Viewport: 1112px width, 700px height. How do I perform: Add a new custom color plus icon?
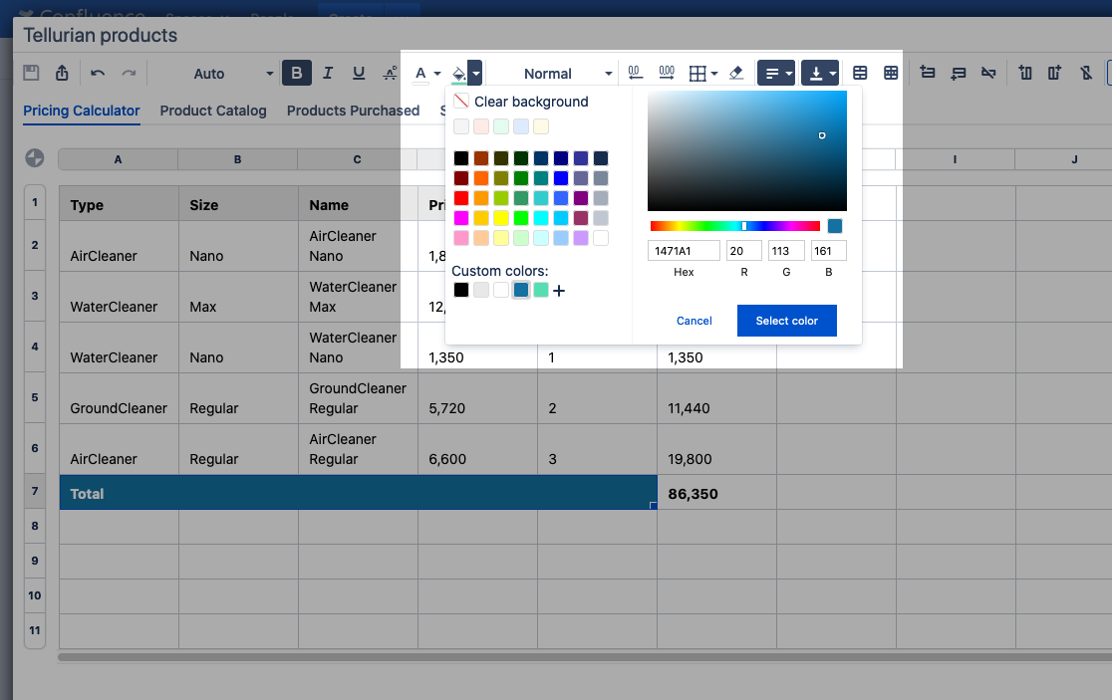[x=559, y=291]
